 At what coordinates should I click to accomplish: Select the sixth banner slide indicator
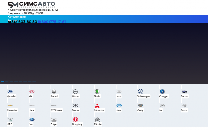tap(25, 81)
